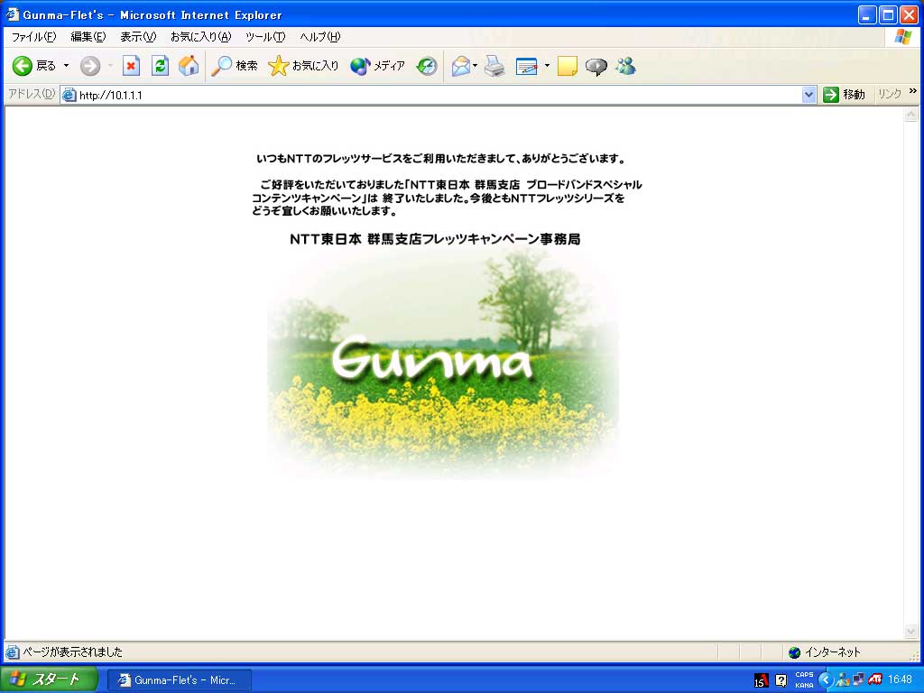Refresh the page with the green arrows icon
Viewport: 924px width, 693px height.
pyautogui.click(x=160, y=66)
